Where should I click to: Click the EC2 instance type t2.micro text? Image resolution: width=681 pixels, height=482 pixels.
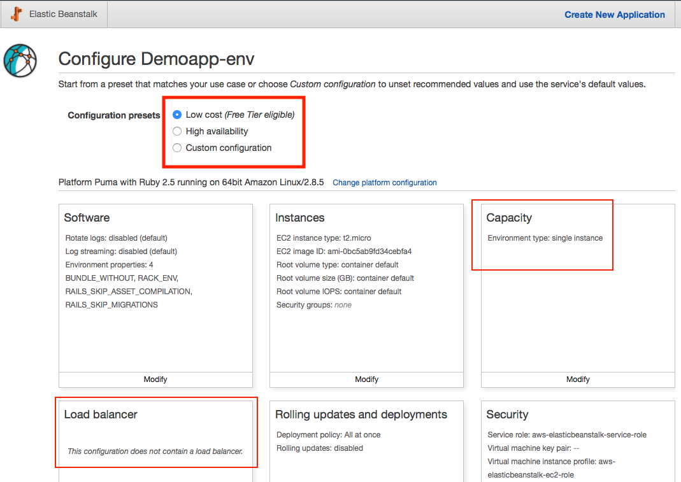click(x=324, y=238)
